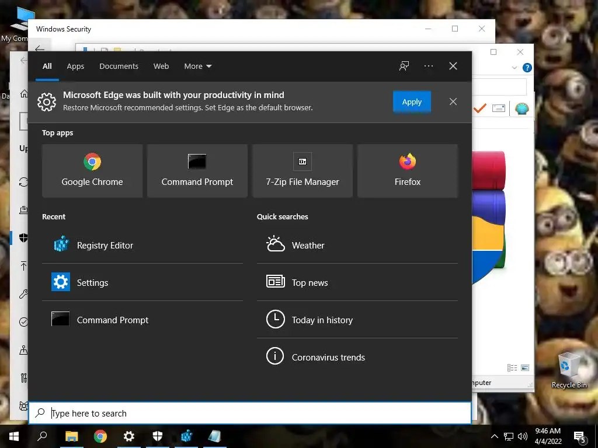Open the notification center icon
This screenshot has width=598, height=448.
pyautogui.click(x=580, y=437)
